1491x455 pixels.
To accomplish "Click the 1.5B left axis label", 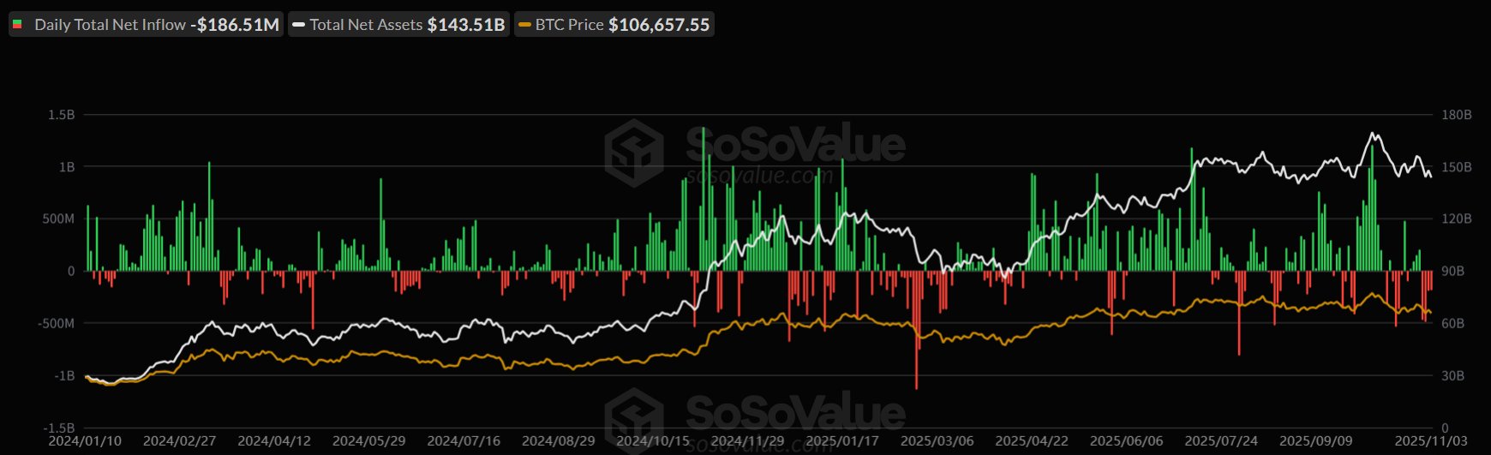I will coord(62,115).
